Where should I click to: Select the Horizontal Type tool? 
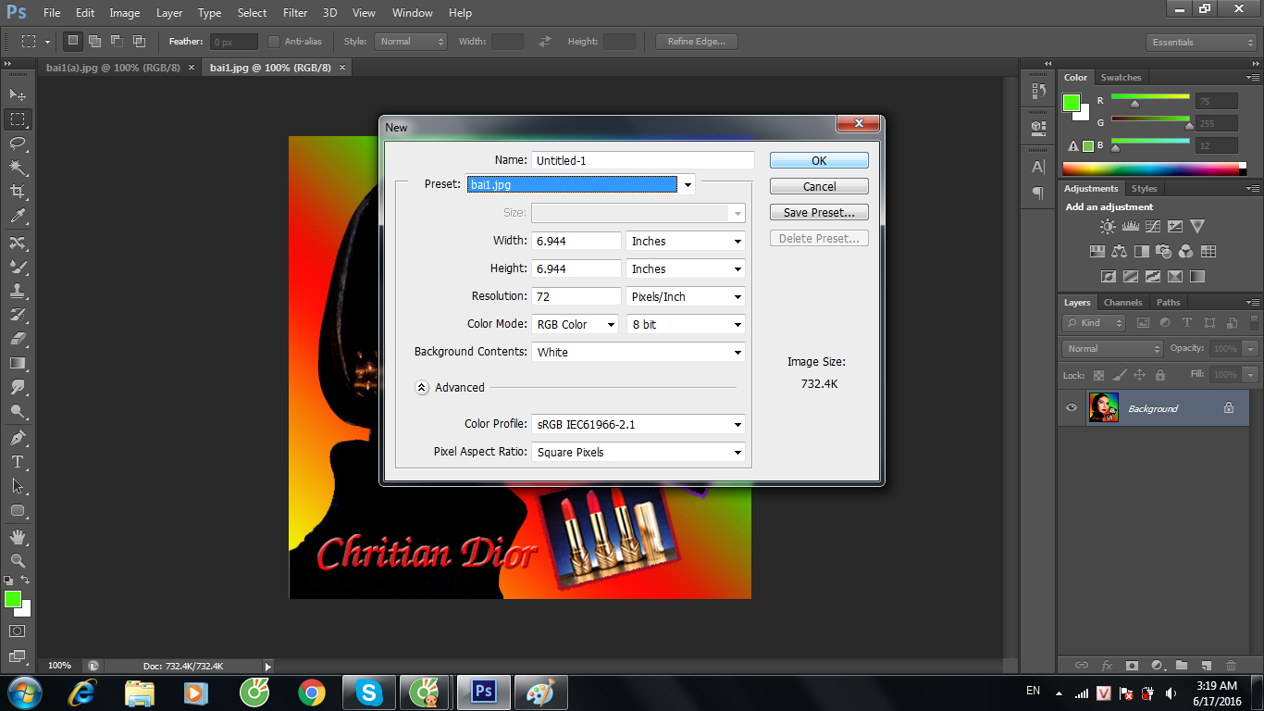point(18,462)
